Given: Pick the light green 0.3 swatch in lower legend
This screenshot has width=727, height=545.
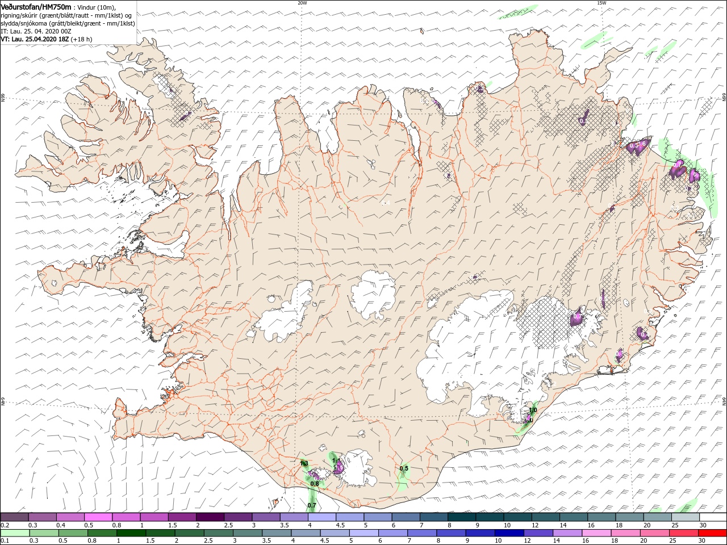Looking at the screenshot, I should tap(44, 533).
